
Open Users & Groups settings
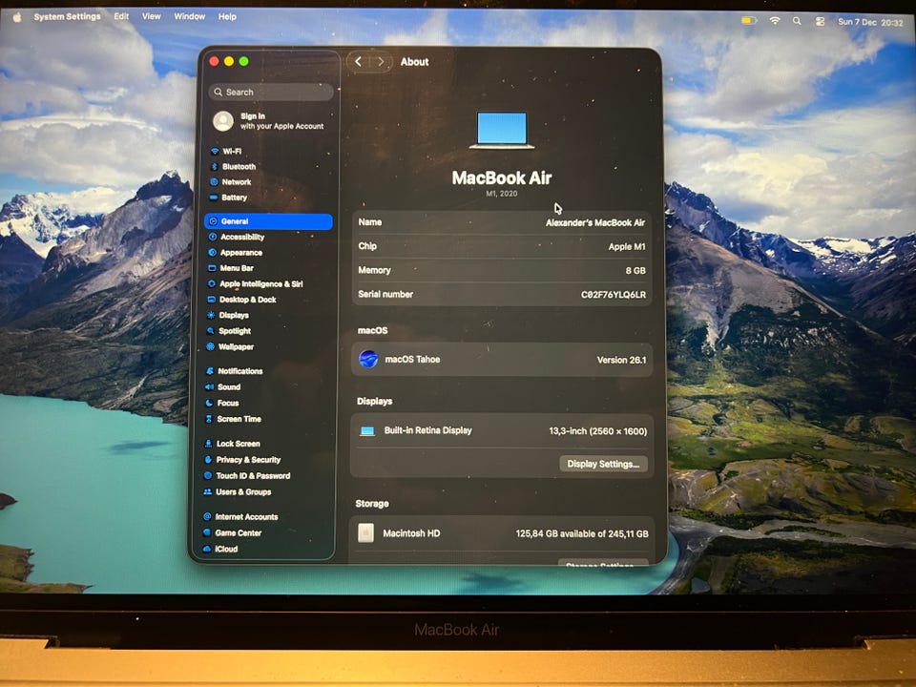point(237,492)
